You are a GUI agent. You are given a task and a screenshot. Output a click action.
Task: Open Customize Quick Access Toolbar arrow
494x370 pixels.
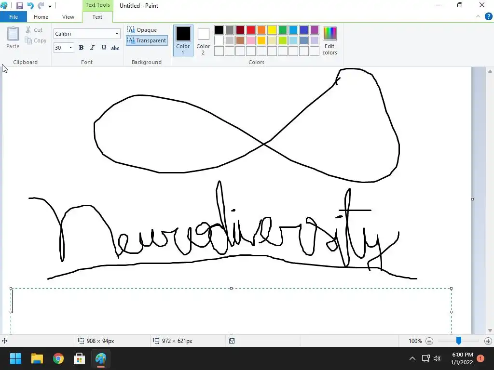(50, 6)
